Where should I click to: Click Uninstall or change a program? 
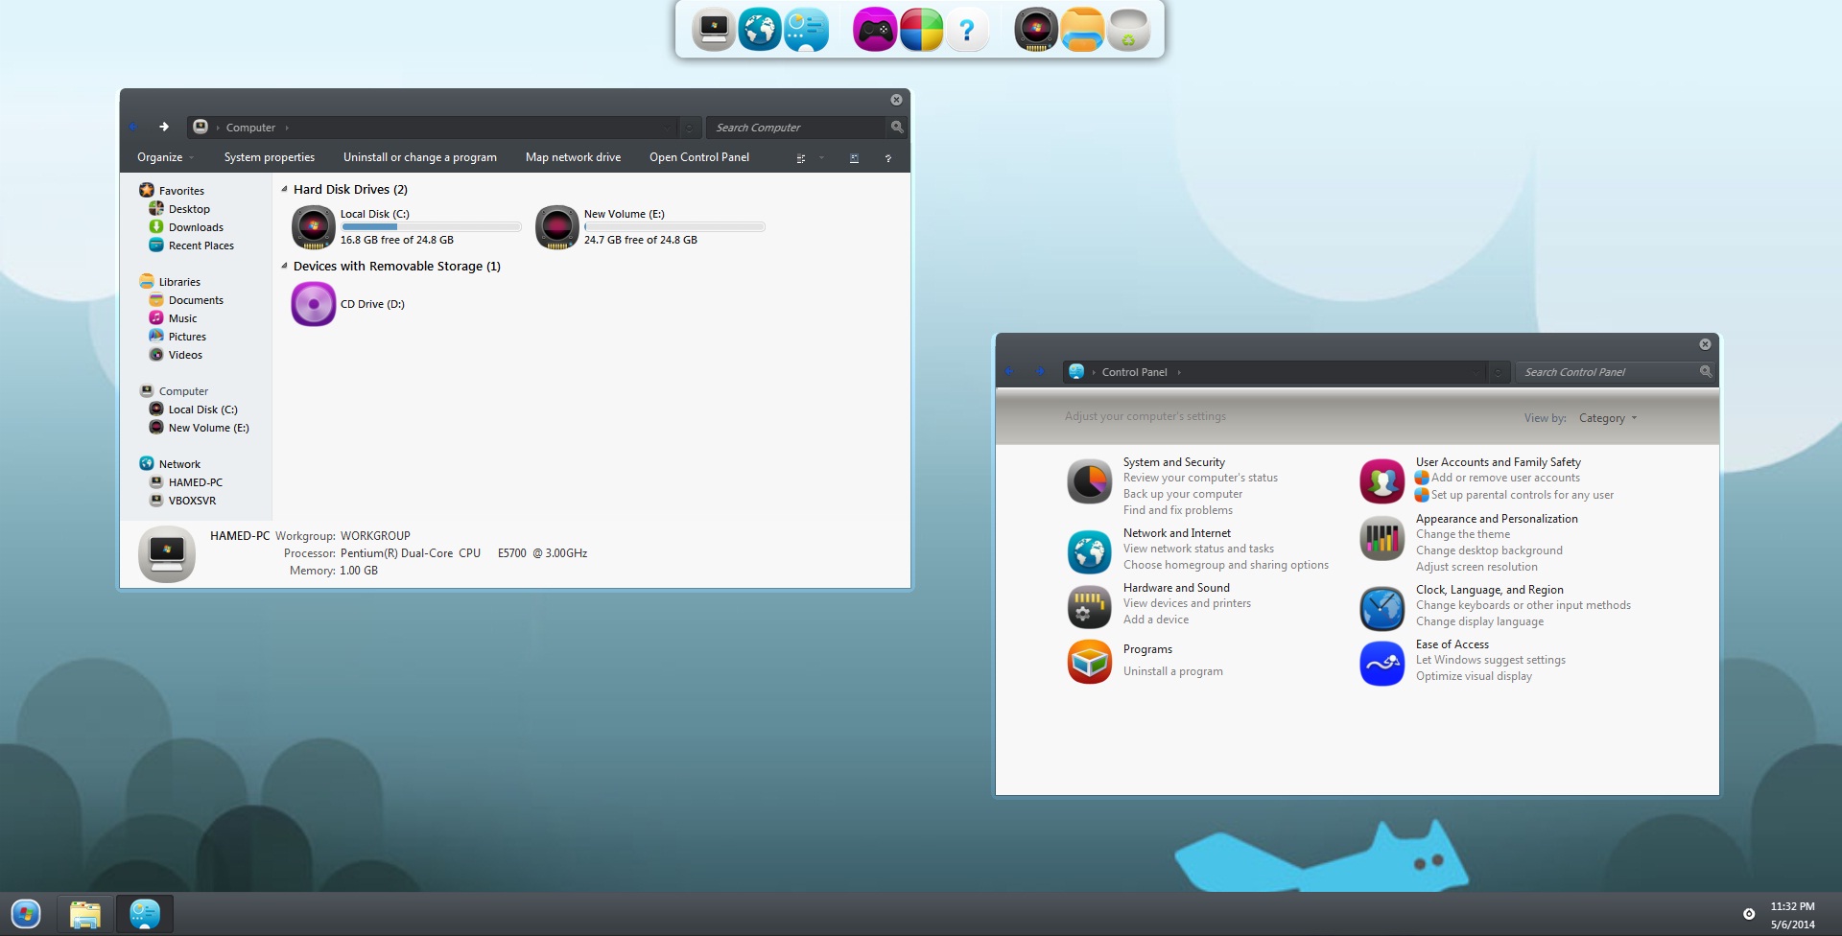point(419,157)
